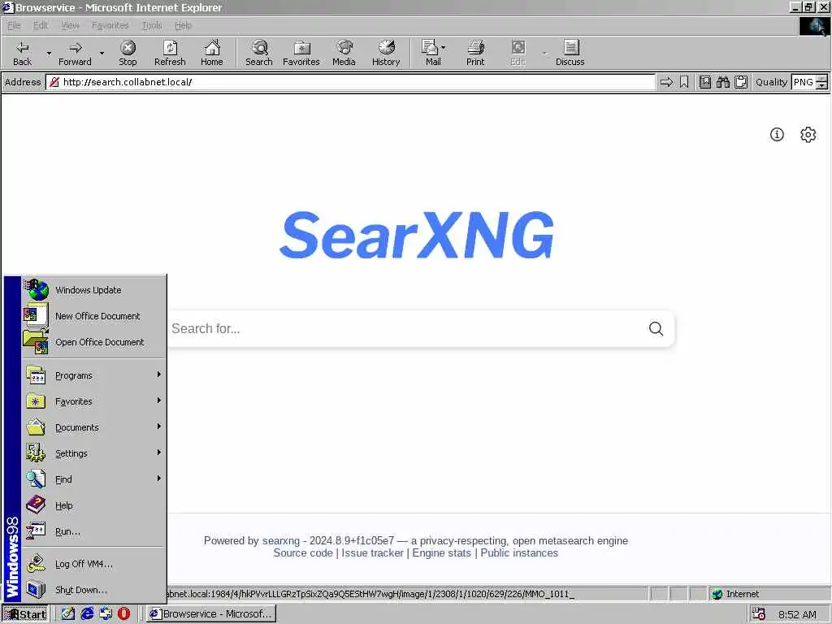Open the Issue tracker link
This screenshot has height=624, width=832.
372,552
